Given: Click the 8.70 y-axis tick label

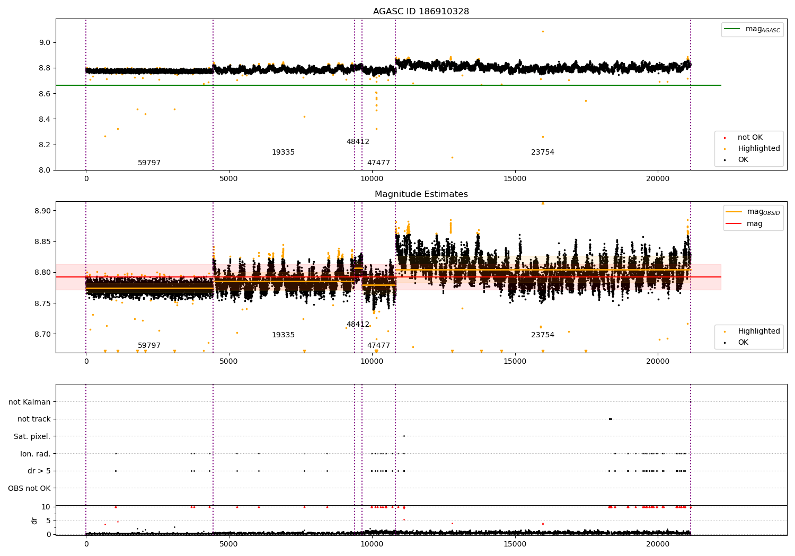Looking at the screenshot, I should 42,334.
